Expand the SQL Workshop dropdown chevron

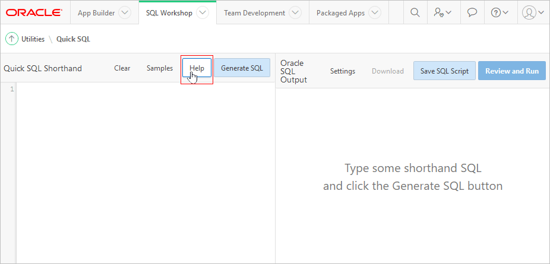click(x=203, y=13)
